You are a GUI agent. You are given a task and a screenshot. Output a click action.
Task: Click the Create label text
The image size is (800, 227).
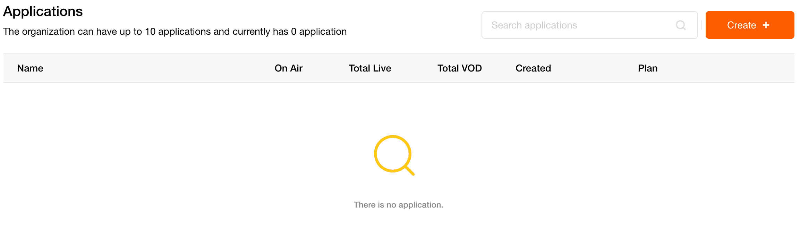coord(741,25)
